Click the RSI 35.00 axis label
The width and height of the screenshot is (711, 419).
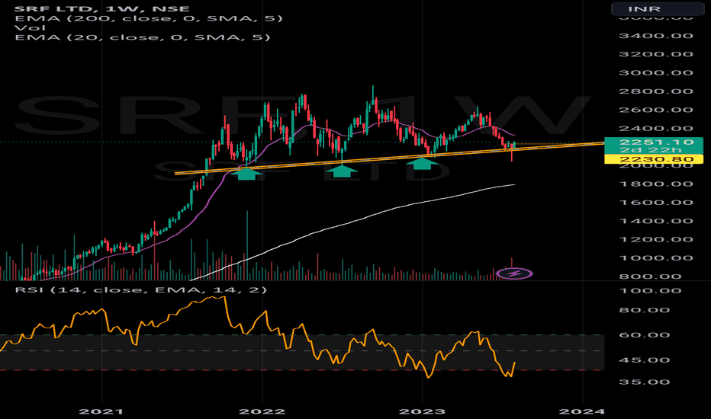pyautogui.click(x=645, y=382)
